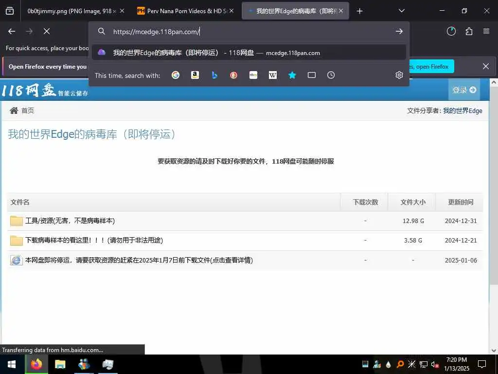Search with DuckDuckGo this time
This screenshot has height=374, width=498.
pos(234,75)
